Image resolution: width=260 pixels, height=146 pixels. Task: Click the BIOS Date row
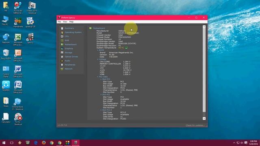(108, 57)
